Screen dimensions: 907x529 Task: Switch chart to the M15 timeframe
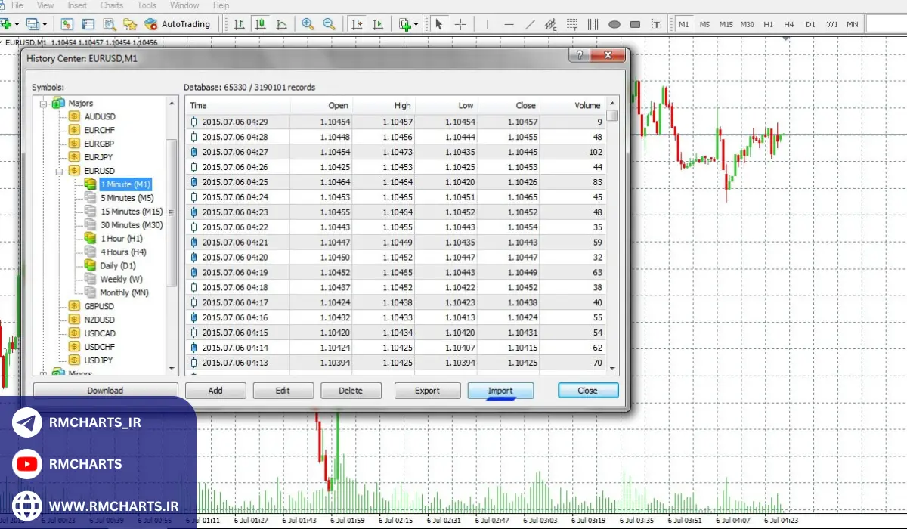tap(726, 24)
